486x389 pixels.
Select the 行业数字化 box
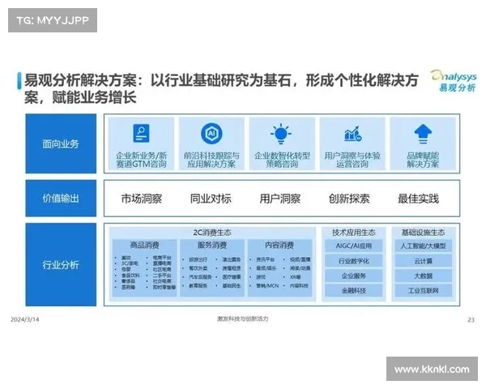click(x=354, y=261)
